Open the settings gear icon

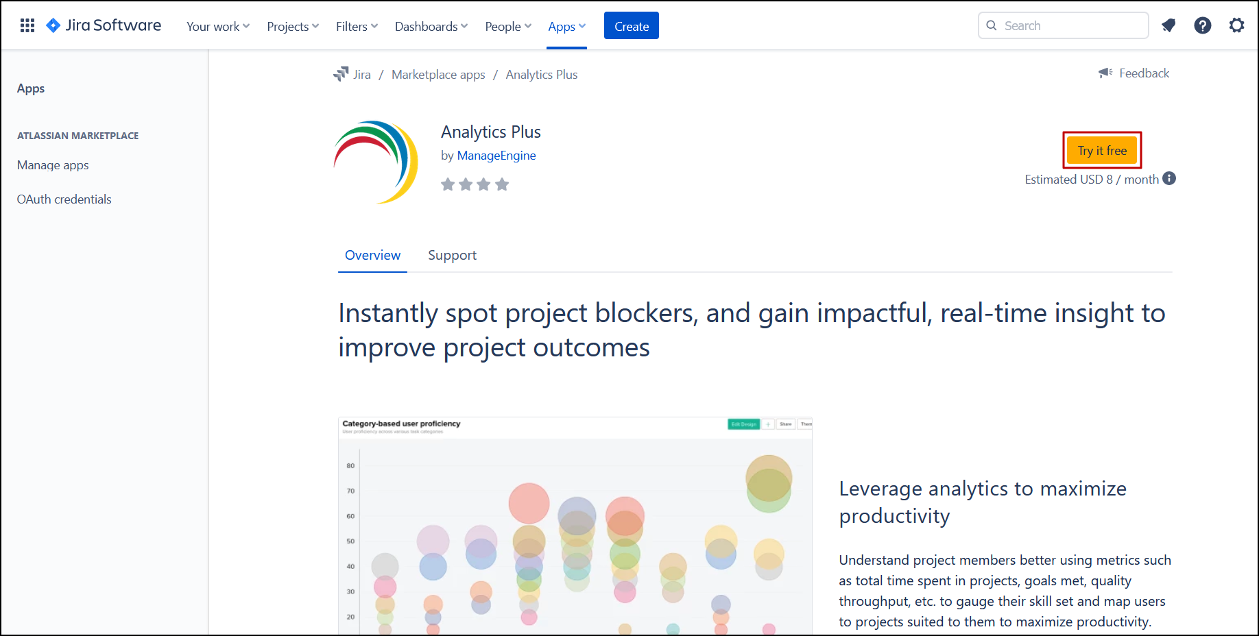pyautogui.click(x=1236, y=26)
